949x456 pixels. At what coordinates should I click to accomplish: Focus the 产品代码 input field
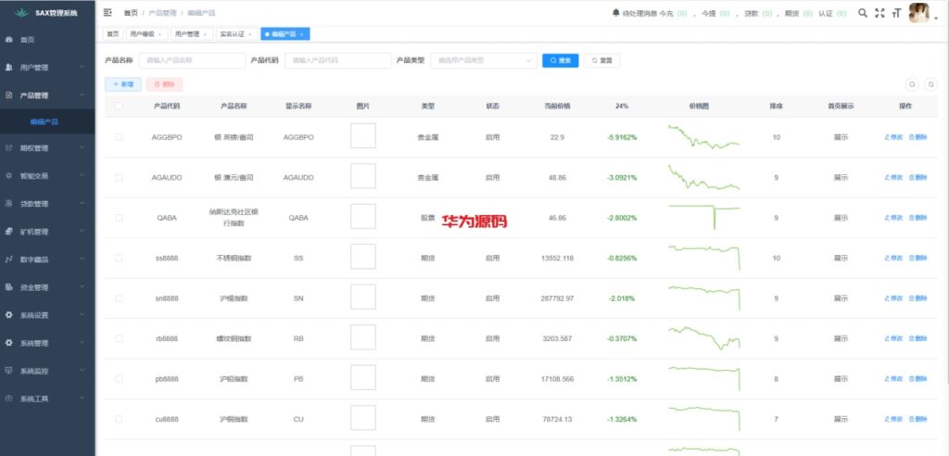[338, 60]
